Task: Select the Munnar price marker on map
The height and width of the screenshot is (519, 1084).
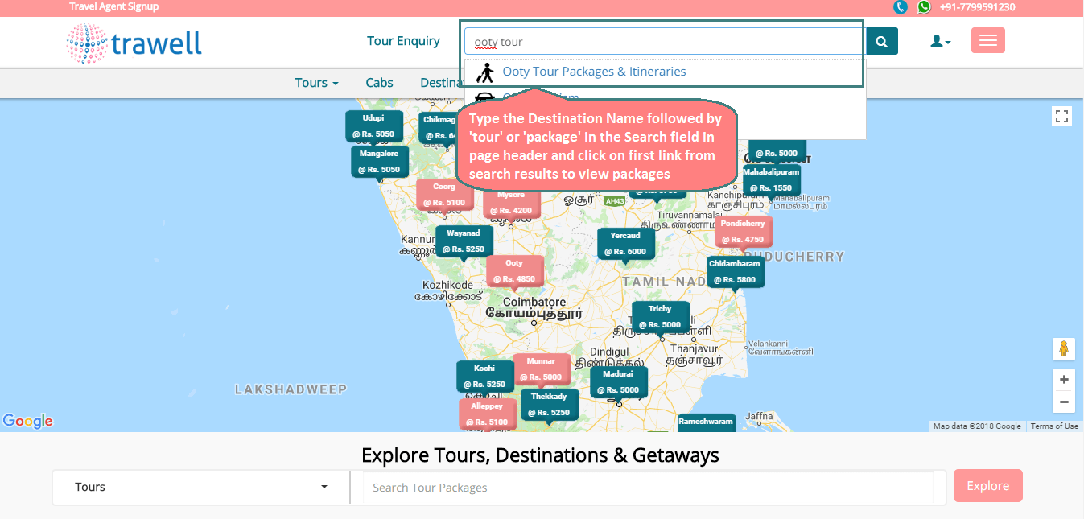Action: [541, 369]
